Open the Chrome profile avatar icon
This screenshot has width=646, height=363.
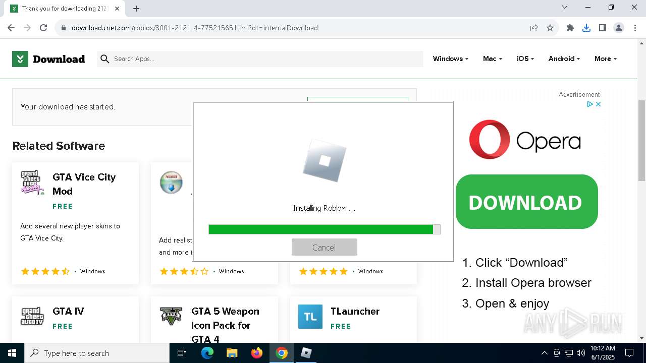[619, 28]
